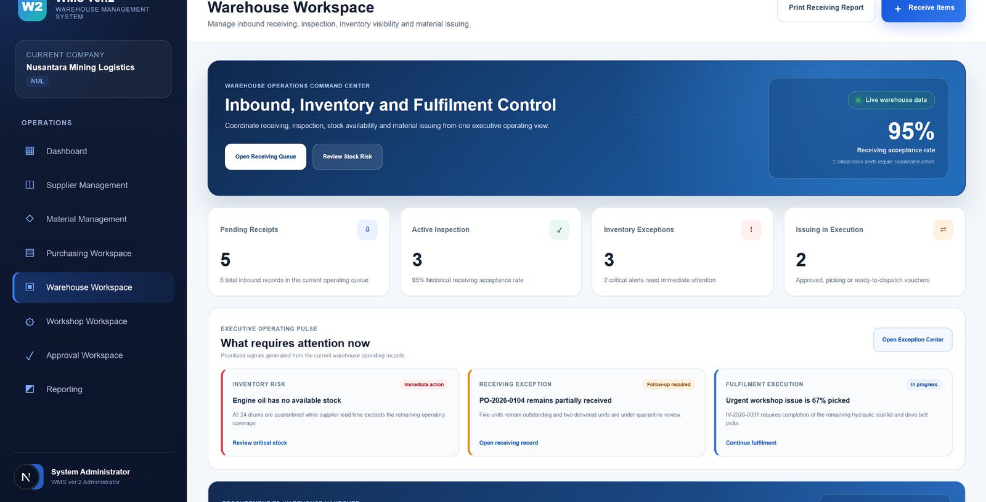986x502 pixels.
Task: Open the Exception Center
Action: coord(913,340)
